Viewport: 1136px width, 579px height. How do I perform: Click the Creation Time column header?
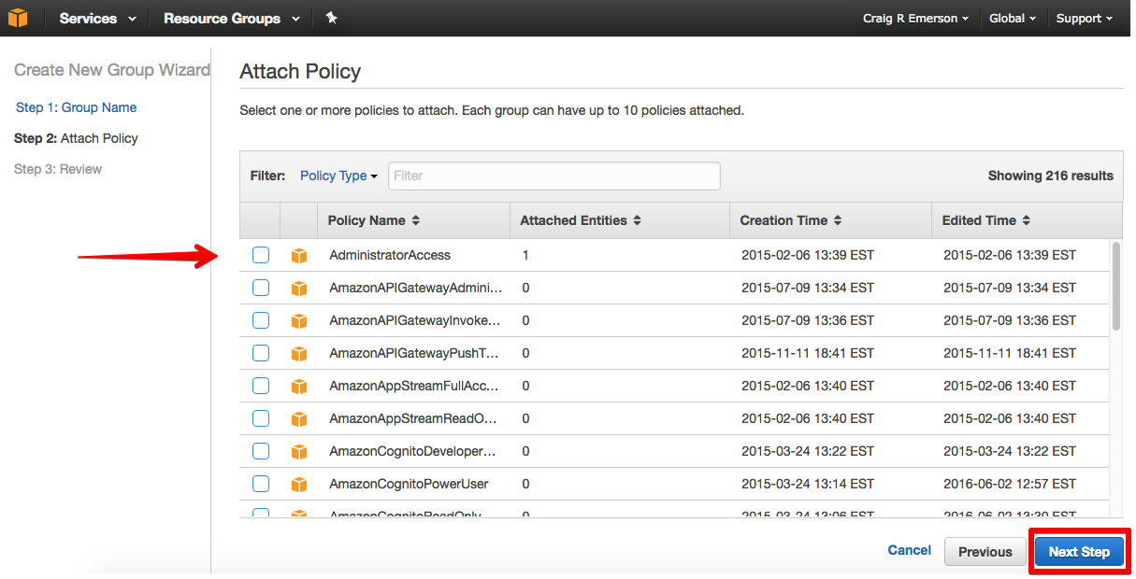point(830,220)
